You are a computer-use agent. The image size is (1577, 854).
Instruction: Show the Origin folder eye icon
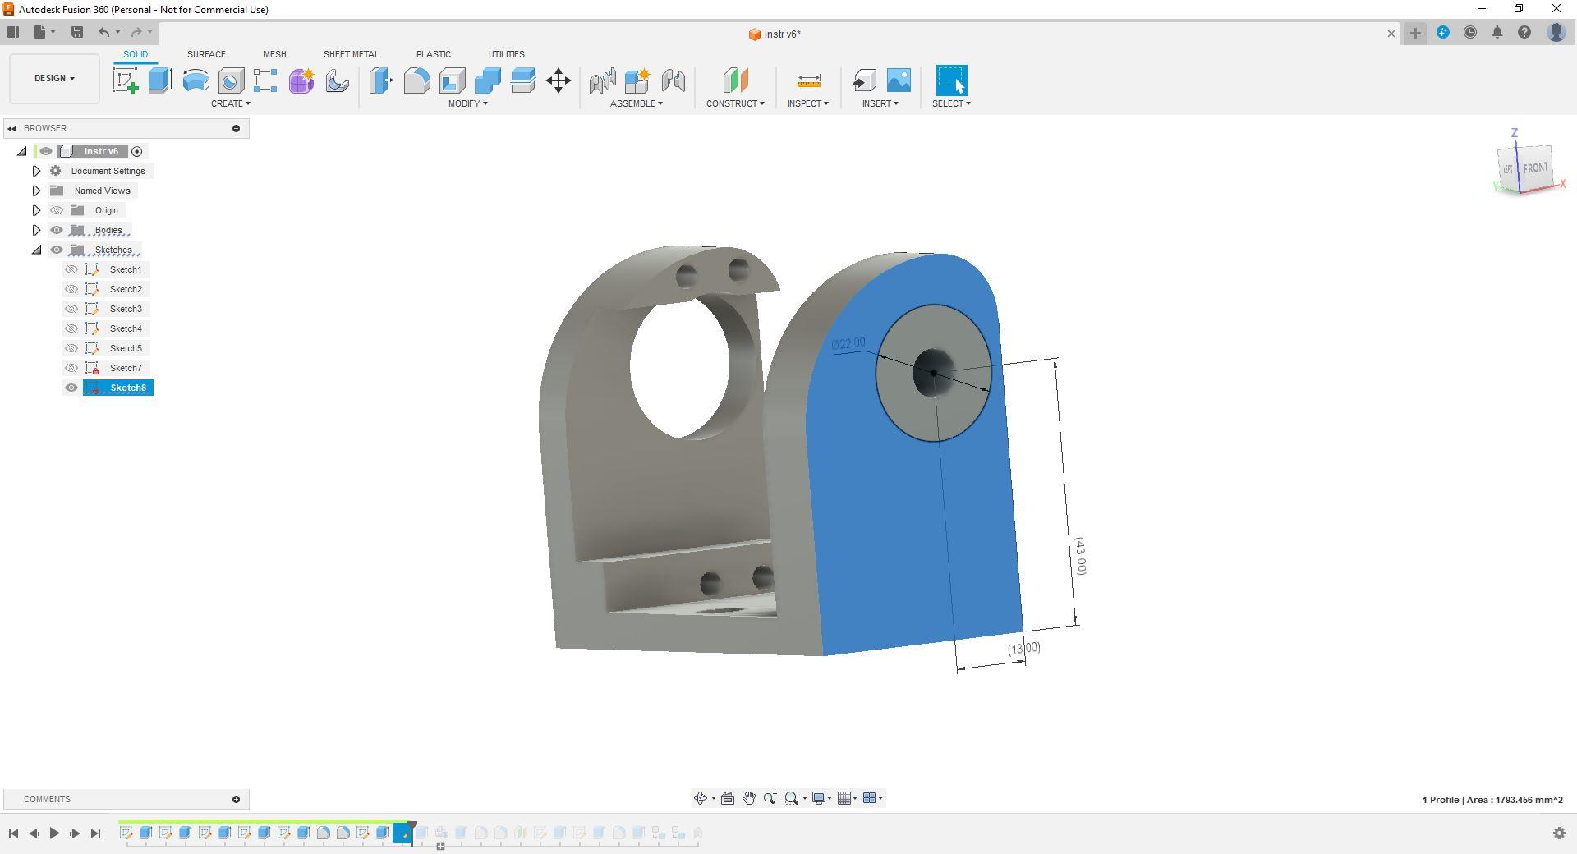tap(57, 210)
